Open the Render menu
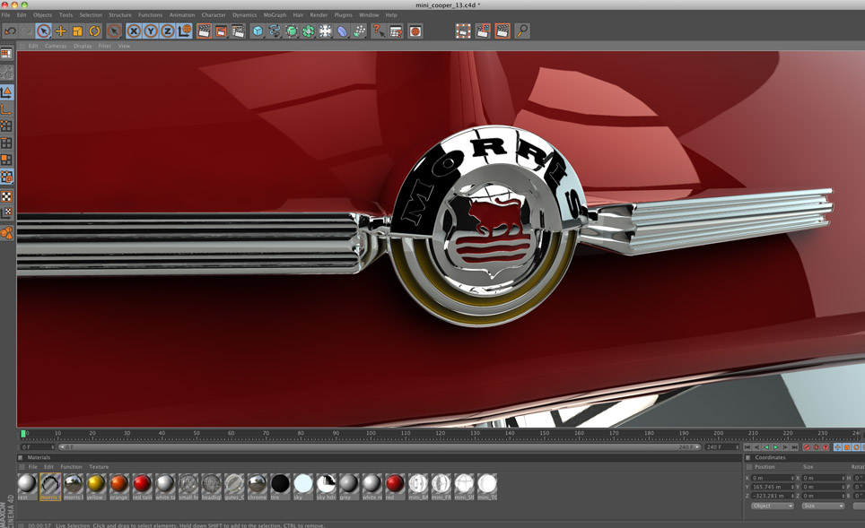The height and width of the screenshot is (528, 865). pos(319,15)
